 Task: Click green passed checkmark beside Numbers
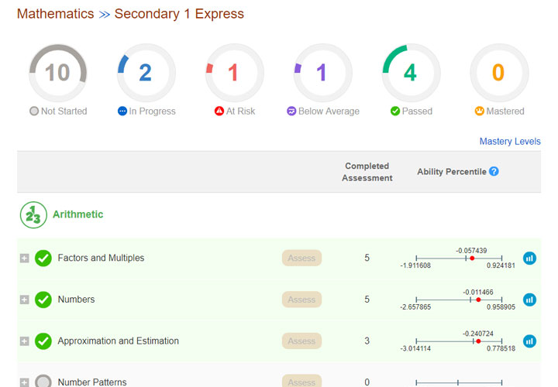click(43, 300)
